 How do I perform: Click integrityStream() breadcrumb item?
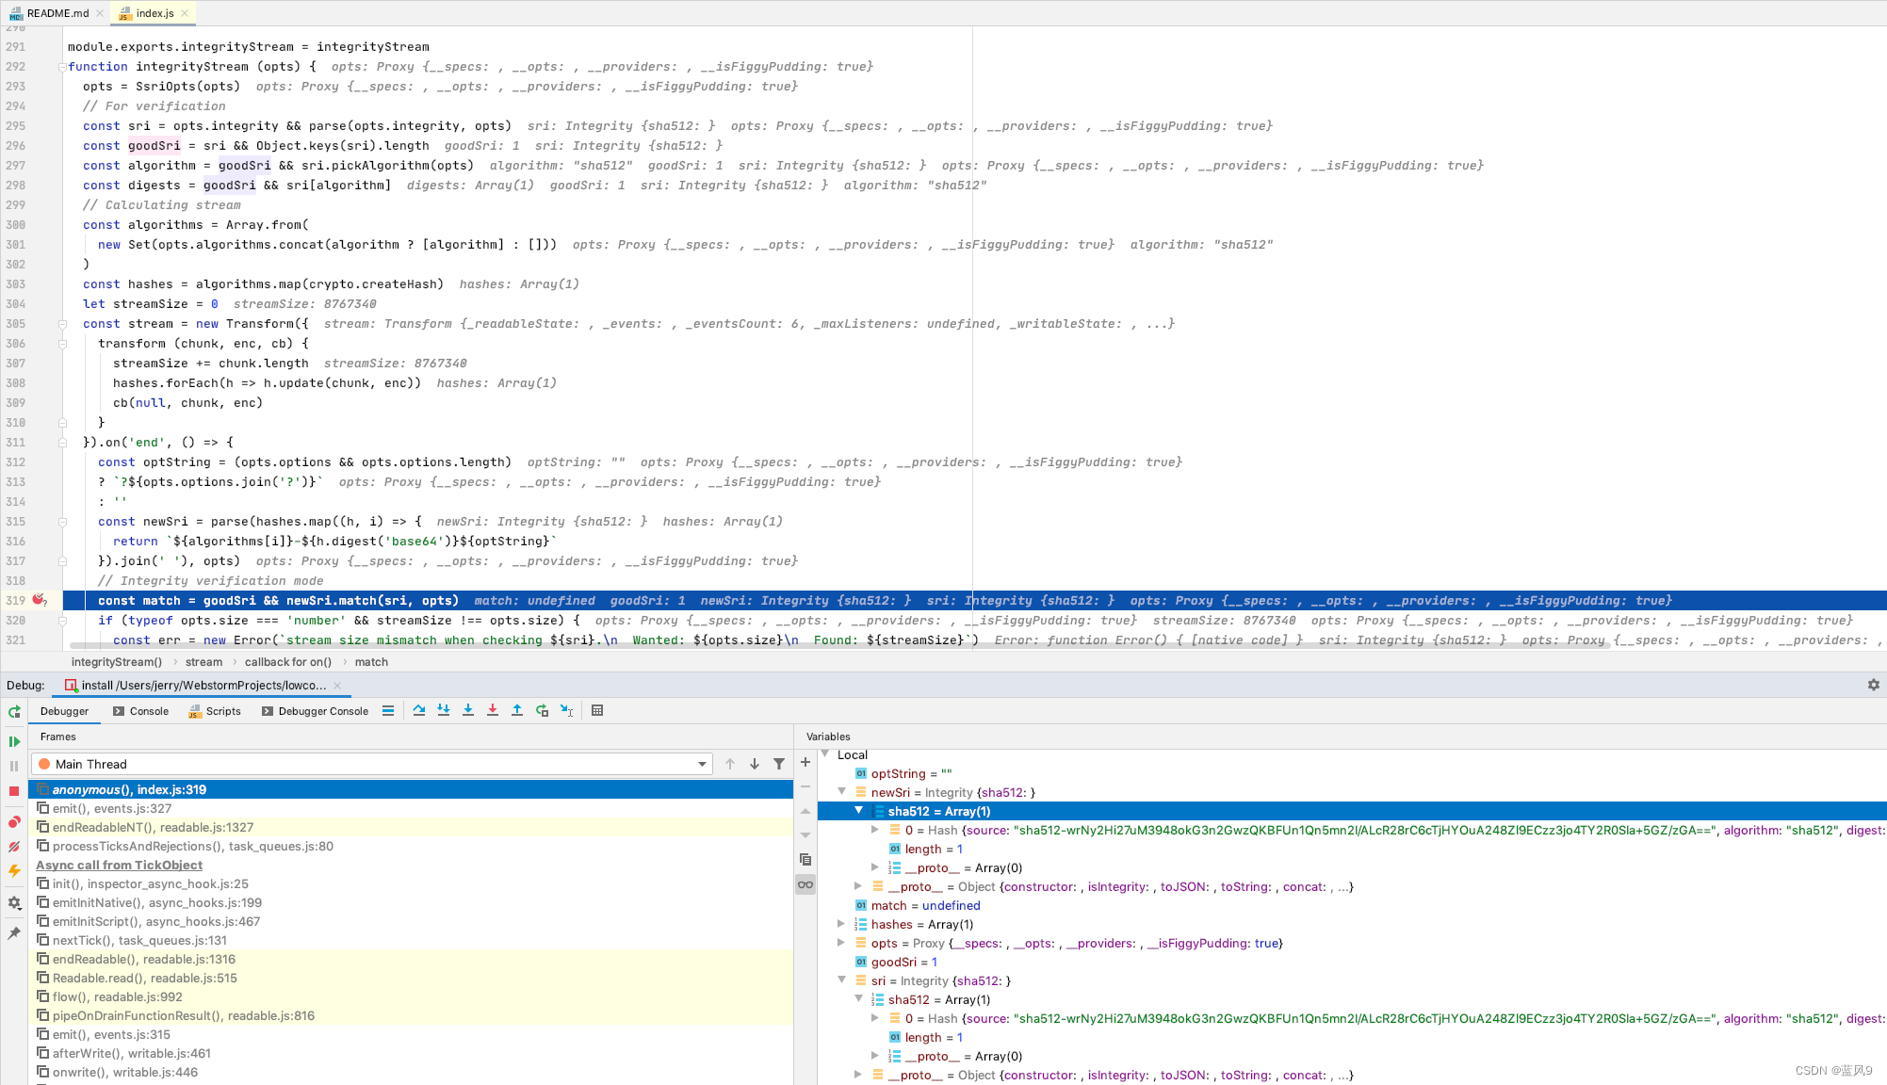(x=117, y=662)
